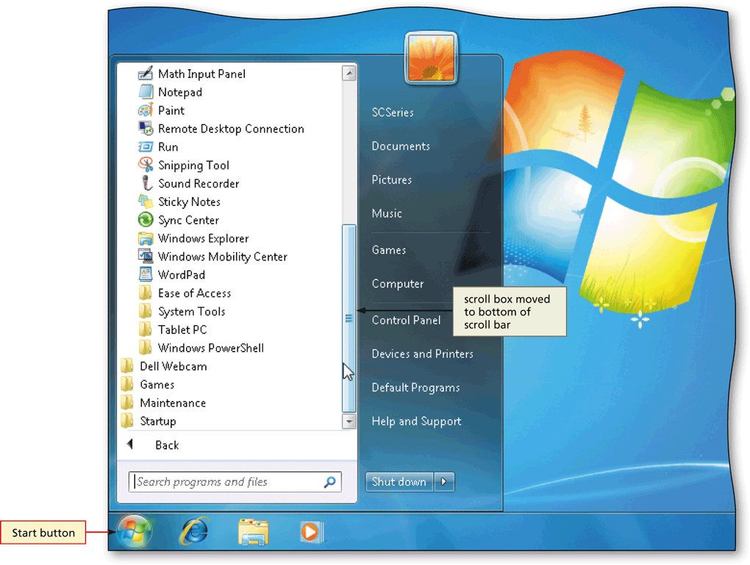Click the Windows Explorer menu icon
This screenshot has height=565, width=750.
(x=146, y=238)
